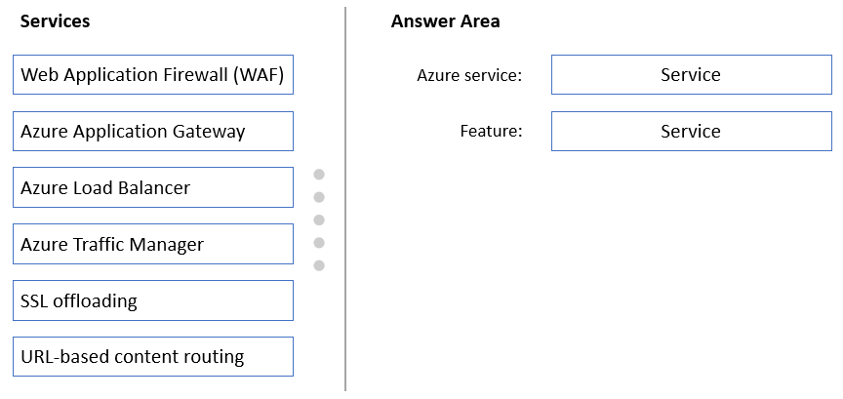
Task: Click the Azure service answer slot
Action: 692,74
